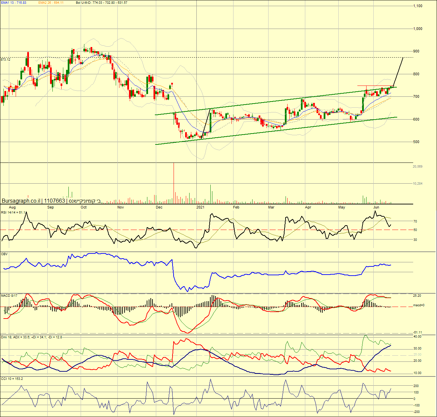
Task: Select the Dec month marker
Action: point(159,207)
